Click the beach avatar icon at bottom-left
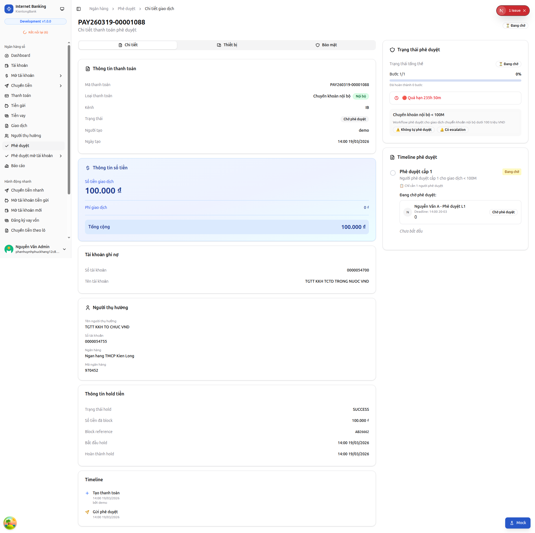The height and width of the screenshot is (533, 535). click(x=10, y=523)
